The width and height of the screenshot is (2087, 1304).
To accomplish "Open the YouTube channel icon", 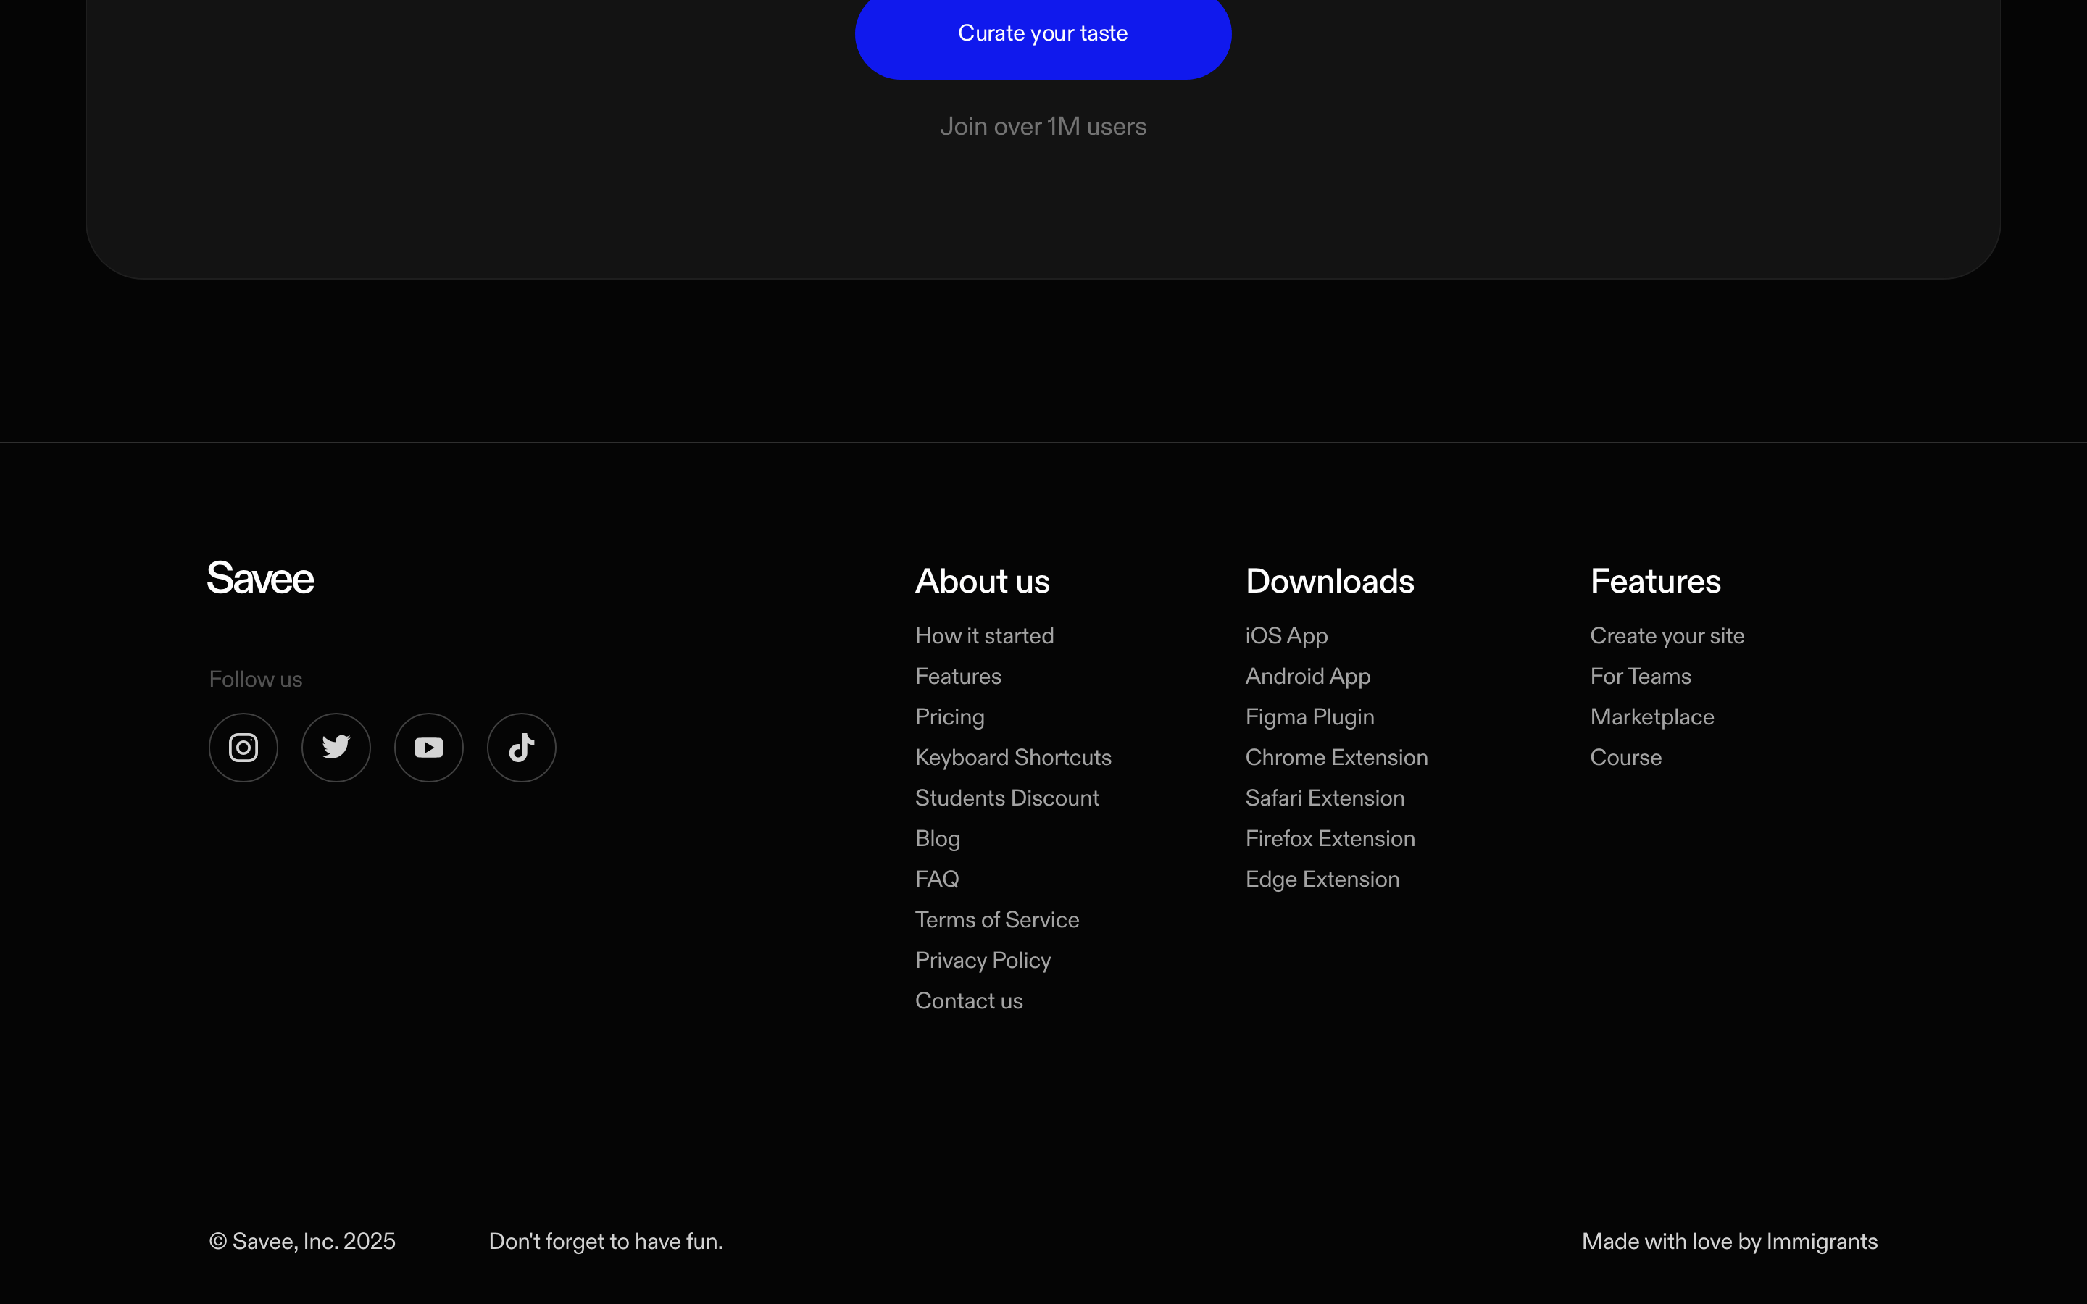I will tap(428, 747).
